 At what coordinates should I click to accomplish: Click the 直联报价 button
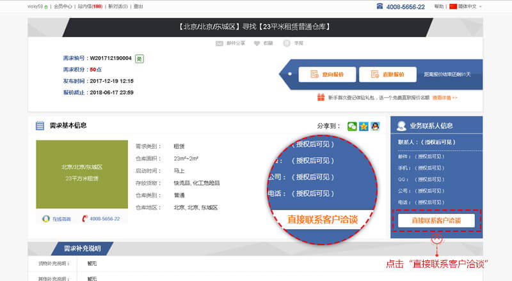coord(383,75)
